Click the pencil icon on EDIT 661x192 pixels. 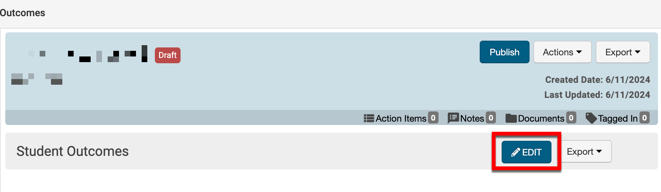516,152
